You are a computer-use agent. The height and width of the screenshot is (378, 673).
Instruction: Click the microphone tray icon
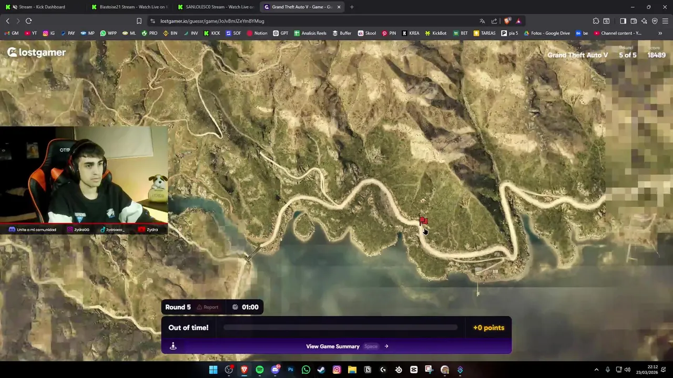click(608, 370)
